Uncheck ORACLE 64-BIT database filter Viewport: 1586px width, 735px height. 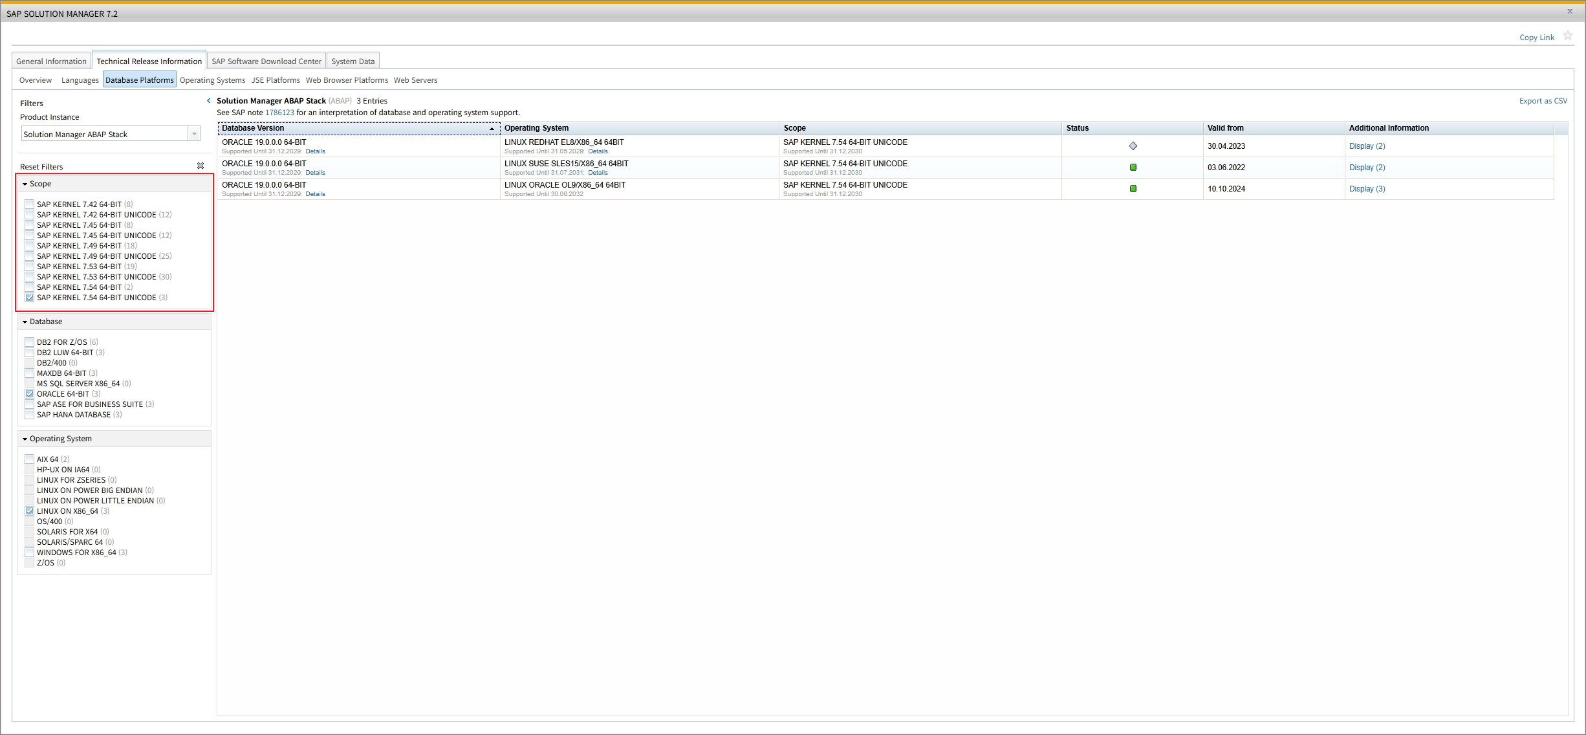click(29, 394)
